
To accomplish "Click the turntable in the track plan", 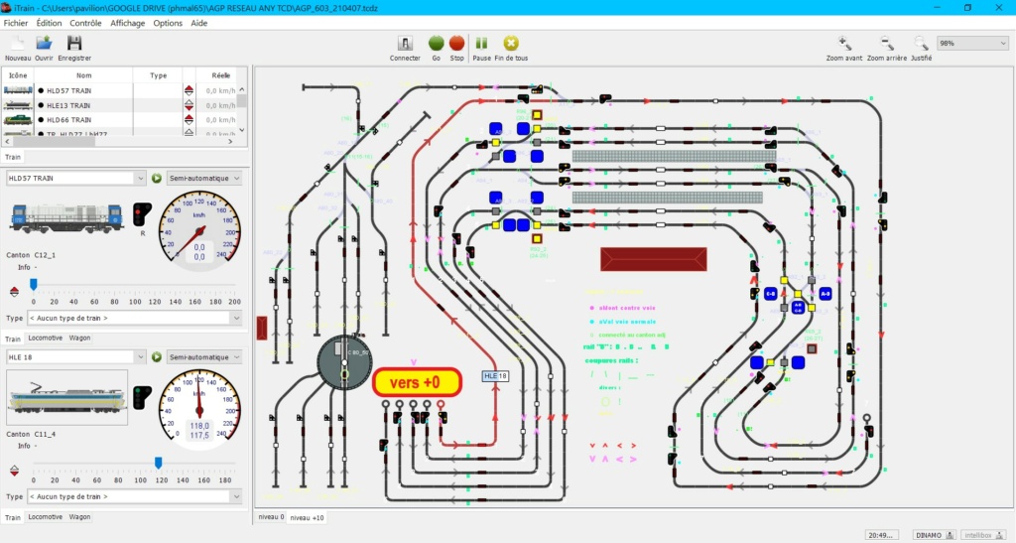I will coord(344,362).
